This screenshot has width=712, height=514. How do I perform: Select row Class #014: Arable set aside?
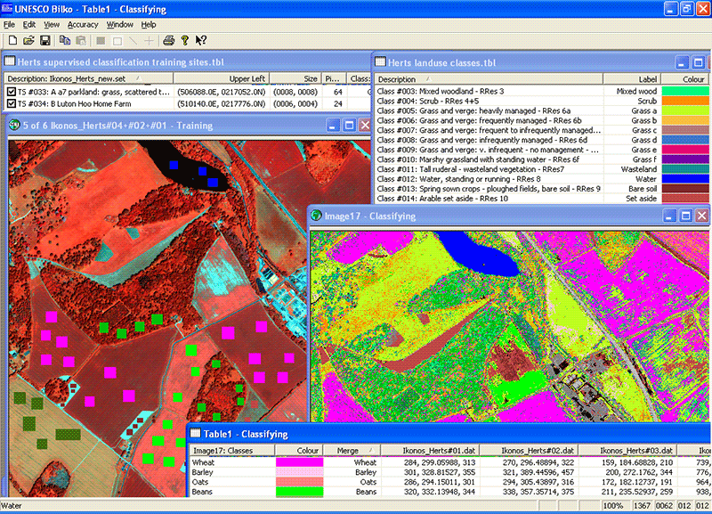(x=542, y=199)
